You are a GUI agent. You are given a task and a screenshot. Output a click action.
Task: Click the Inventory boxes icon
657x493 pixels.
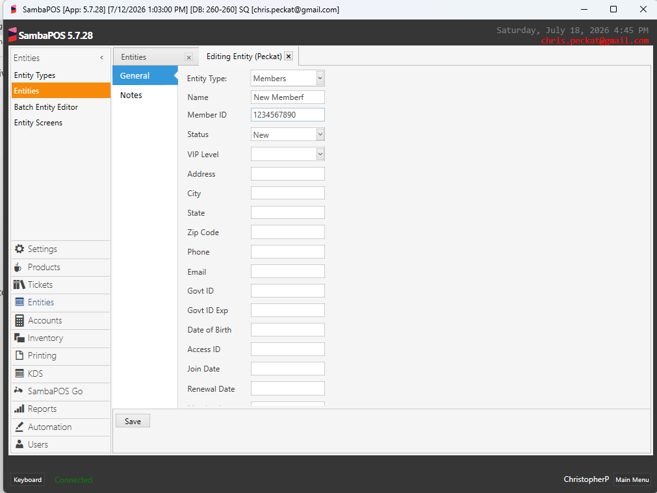19,338
